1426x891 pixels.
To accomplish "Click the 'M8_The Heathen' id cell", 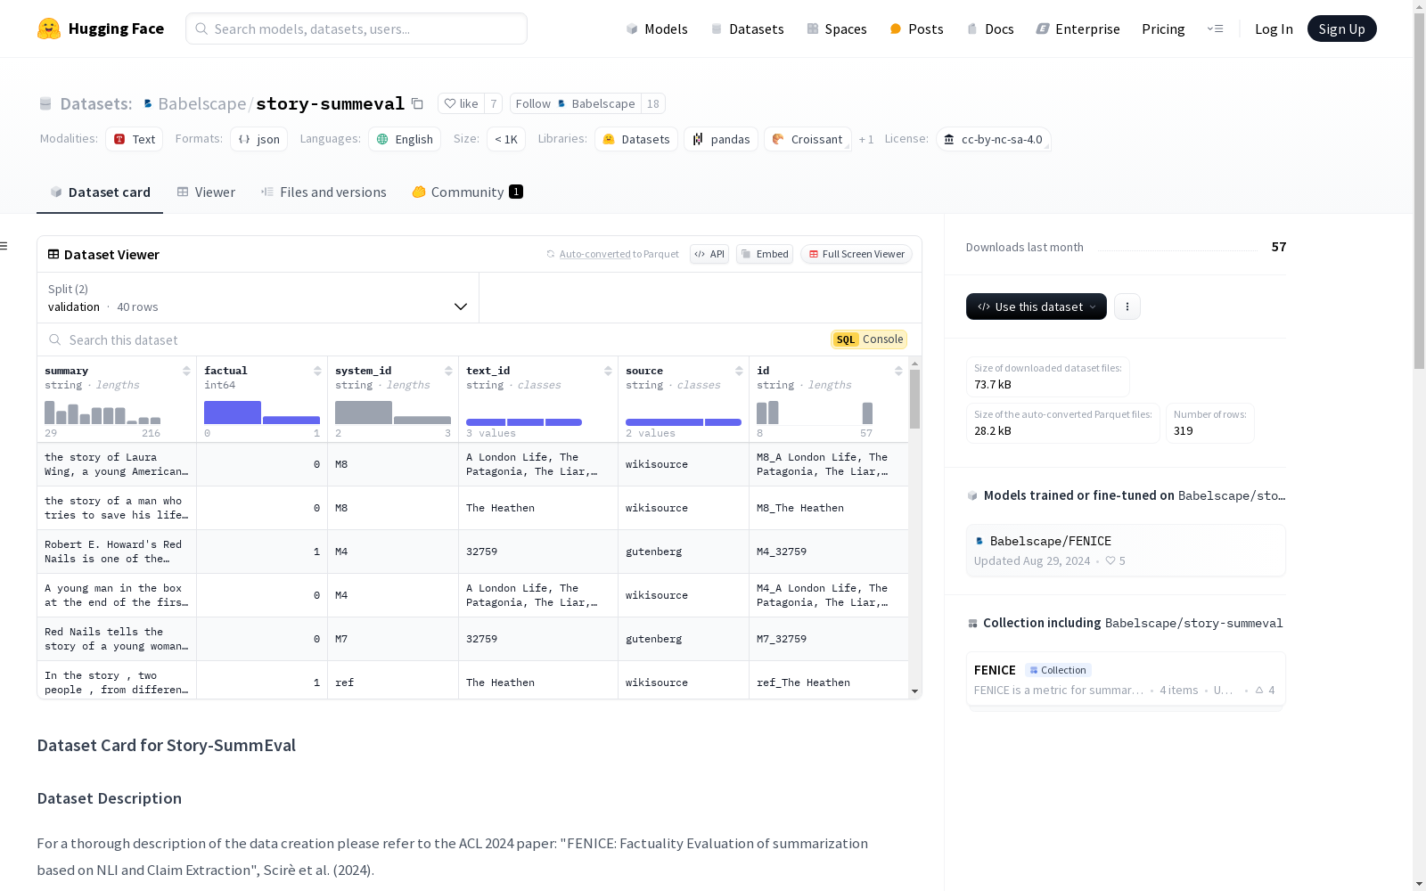I will [829, 508].
